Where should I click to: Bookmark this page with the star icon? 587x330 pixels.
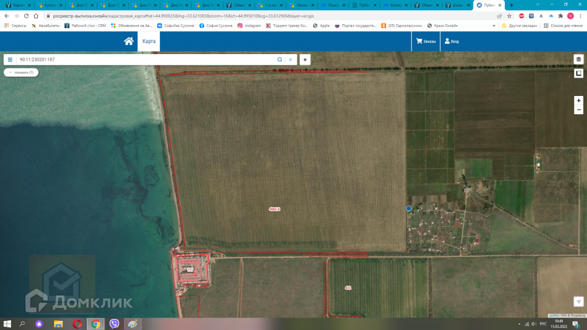[509, 16]
